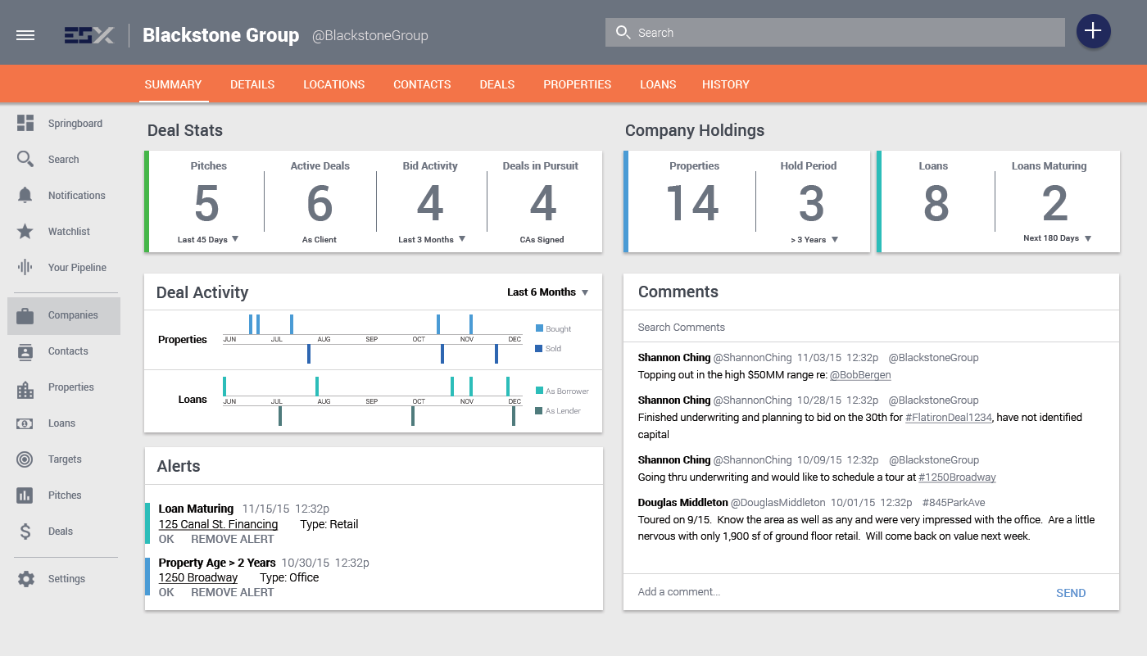Focus the top Search field

click(835, 33)
